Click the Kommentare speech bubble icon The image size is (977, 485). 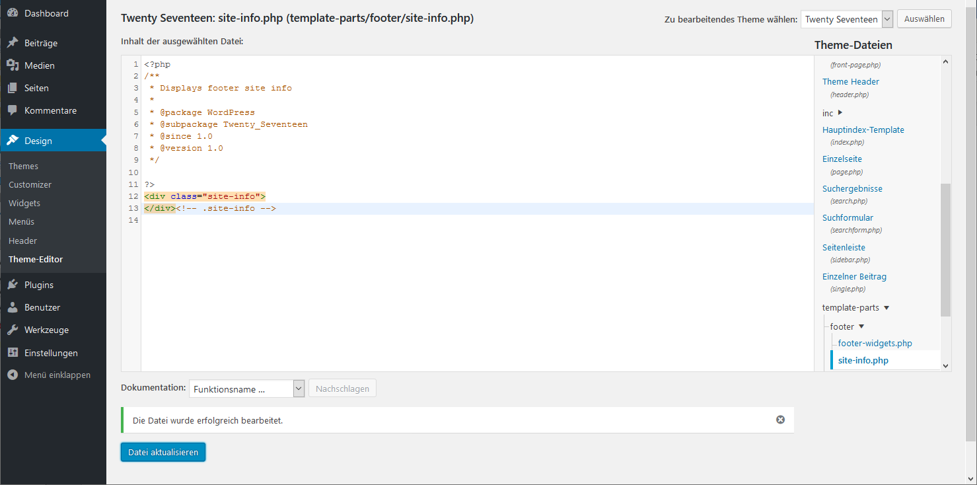click(x=13, y=110)
